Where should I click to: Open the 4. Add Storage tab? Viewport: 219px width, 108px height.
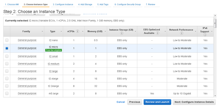coord(85,4)
